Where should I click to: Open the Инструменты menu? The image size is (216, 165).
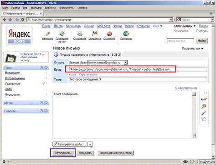tap(67, 8)
